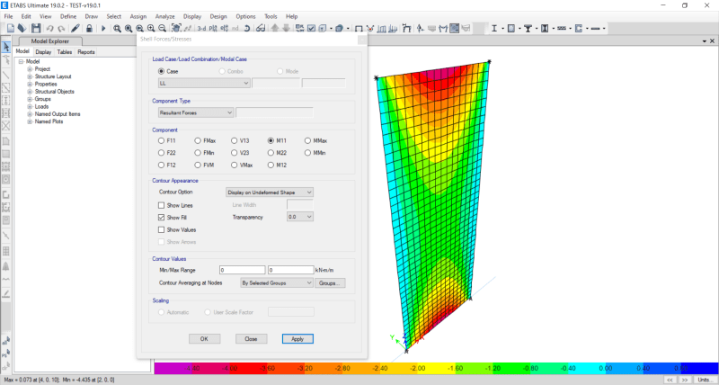Screen dimensions: 719x385
Task: Open the Display on Undeformed Shape dropdown
Action: tap(270, 192)
